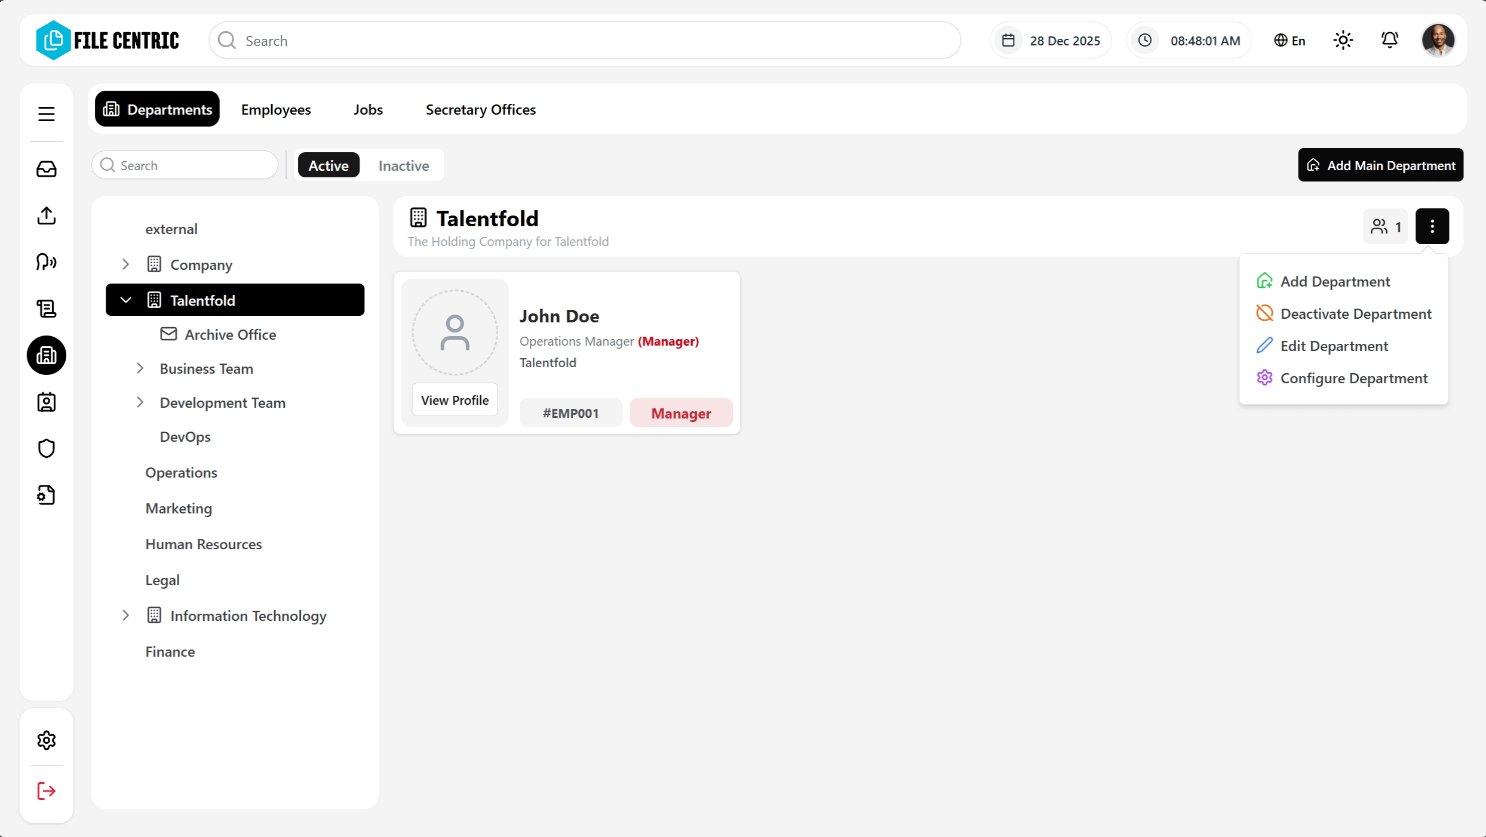Open the announcements megaphone icon
This screenshot has height=837, width=1486.
click(x=46, y=262)
